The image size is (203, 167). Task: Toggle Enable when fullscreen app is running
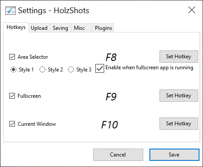pos(100,68)
